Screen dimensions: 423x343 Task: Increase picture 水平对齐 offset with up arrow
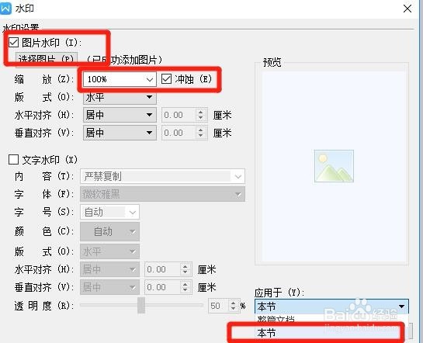200,112
